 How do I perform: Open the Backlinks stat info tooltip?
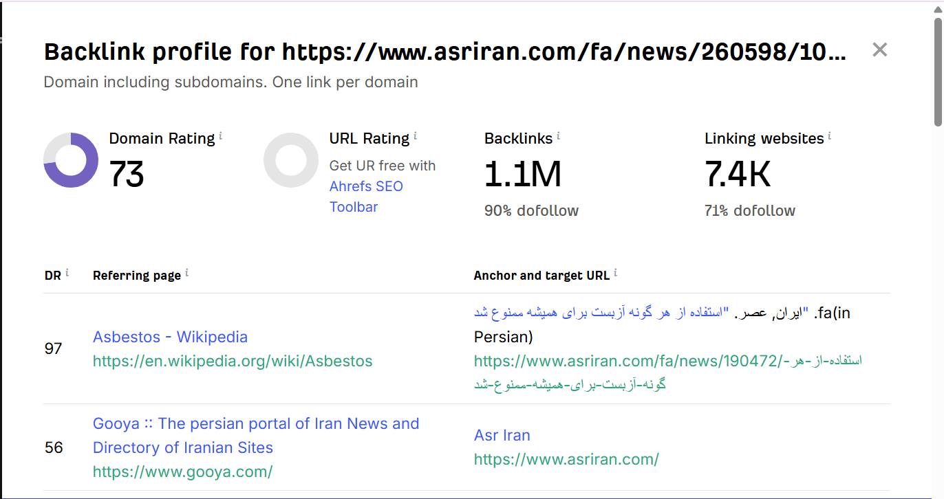pos(558,136)
